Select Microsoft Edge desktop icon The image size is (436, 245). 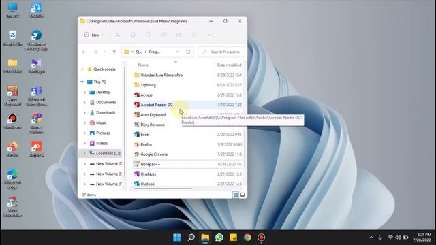point(12,179)
